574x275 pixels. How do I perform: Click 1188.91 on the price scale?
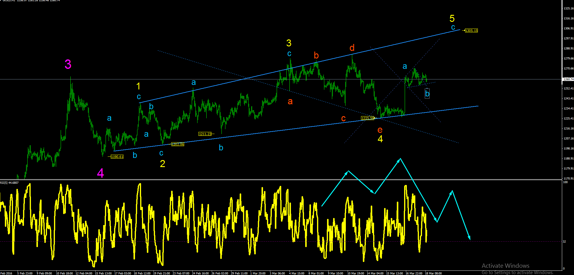pyautogui.click(x=569, y=159)
